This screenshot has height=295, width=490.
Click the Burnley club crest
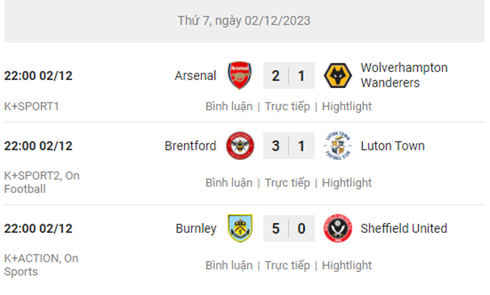(x=240, y=228)
